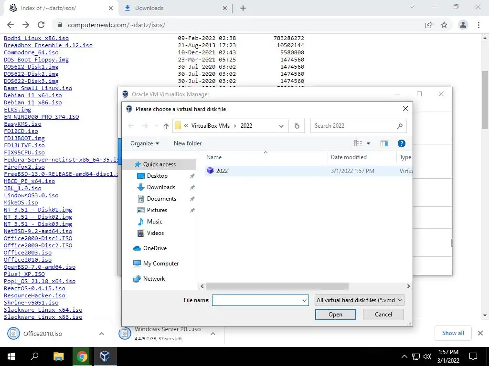Switch to VirtualBox in taskbar
The image size is (489, 366).
click(x=105, y=356)
